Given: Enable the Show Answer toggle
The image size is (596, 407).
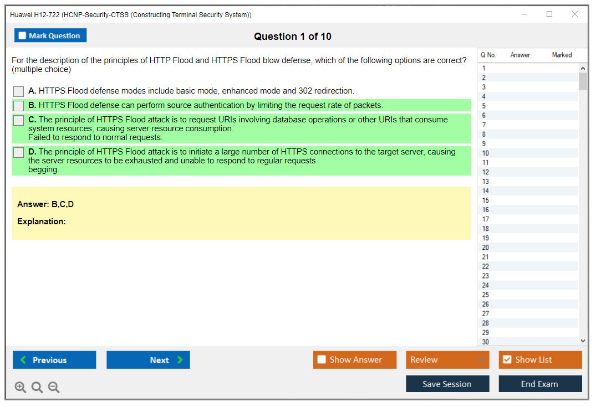Looking at the screenshot, I should tap(322, 360).
